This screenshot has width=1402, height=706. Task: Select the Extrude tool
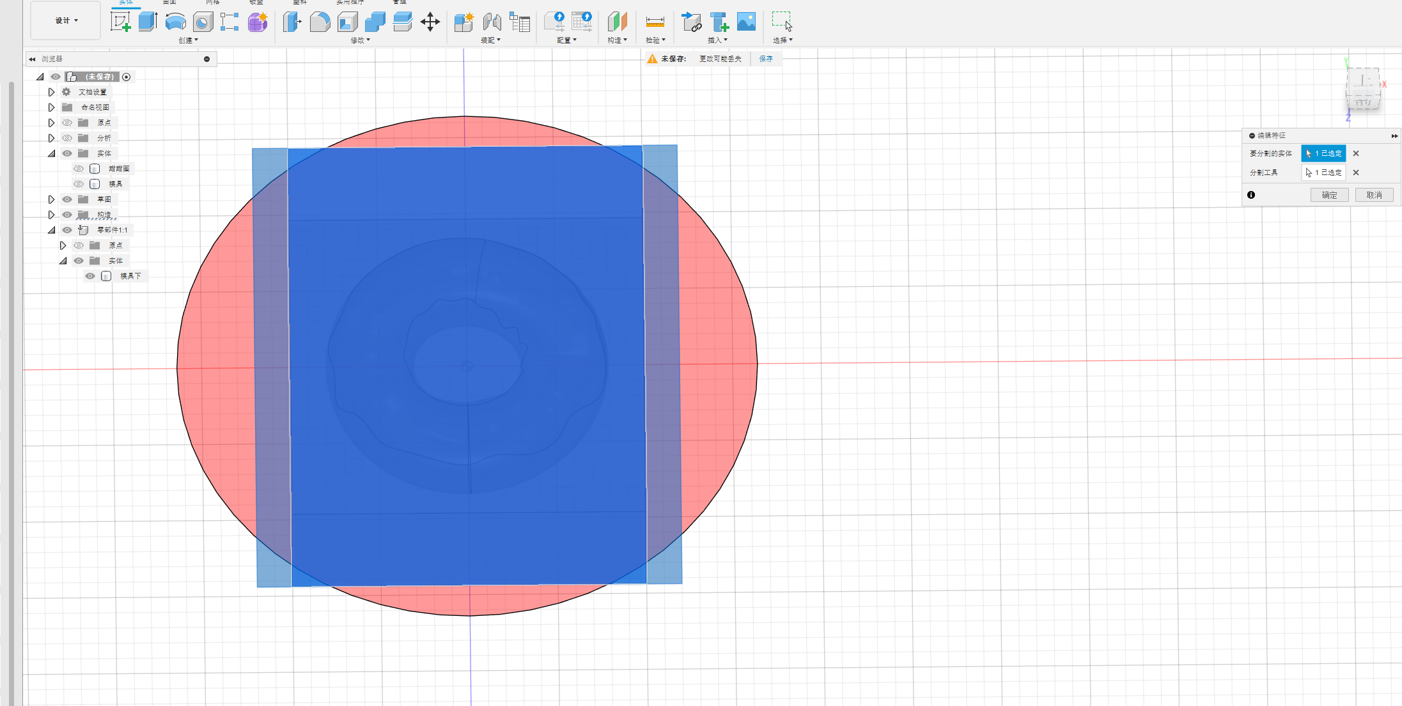[x=148, y=22]
